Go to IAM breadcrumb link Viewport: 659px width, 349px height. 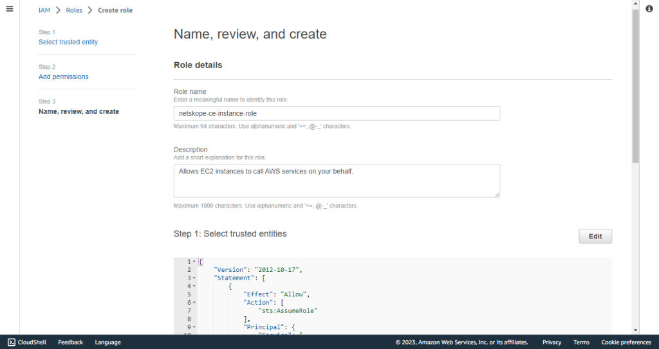tap(44, 10)
